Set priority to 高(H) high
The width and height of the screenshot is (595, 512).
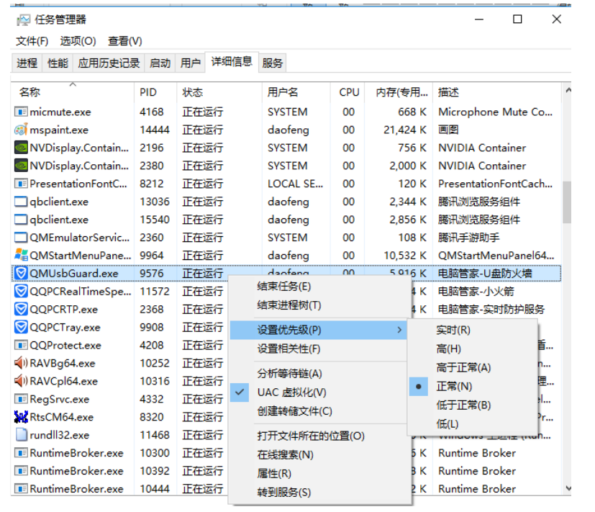[x=473, y=349]
